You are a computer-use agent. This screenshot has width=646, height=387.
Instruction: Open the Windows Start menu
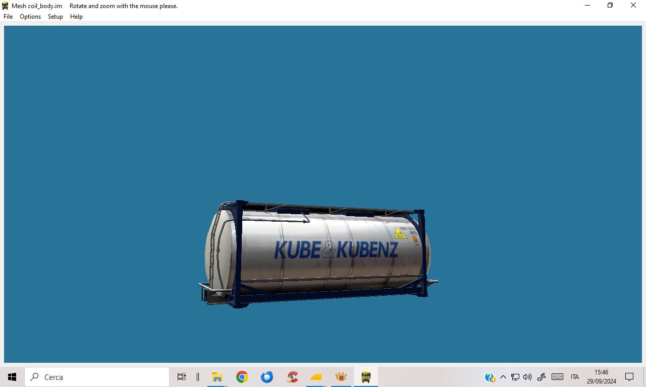12,377
